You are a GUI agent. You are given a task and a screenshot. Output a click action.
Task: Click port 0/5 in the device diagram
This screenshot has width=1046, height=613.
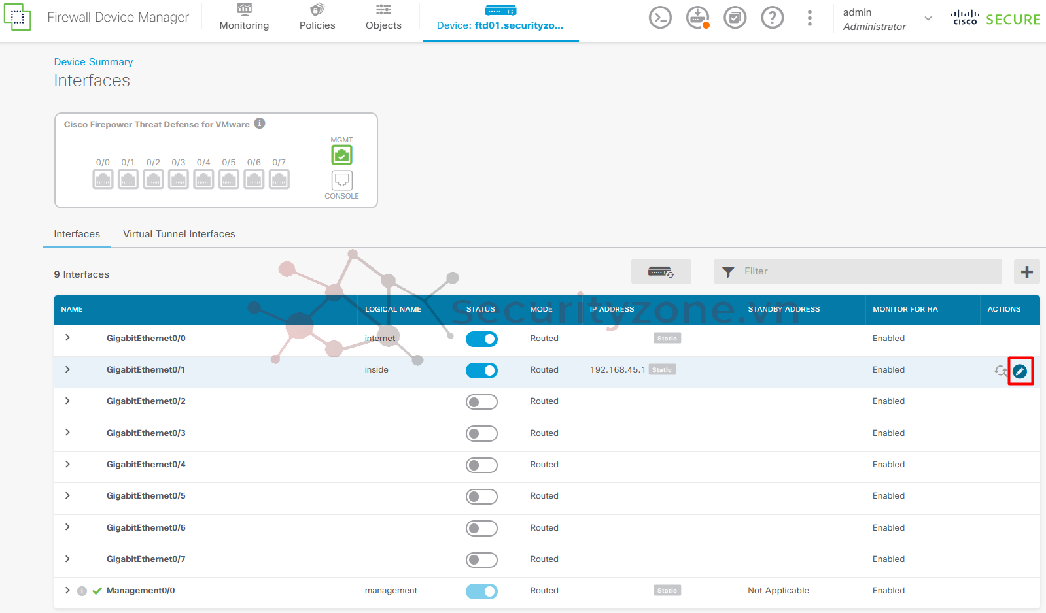pos(229,179)
